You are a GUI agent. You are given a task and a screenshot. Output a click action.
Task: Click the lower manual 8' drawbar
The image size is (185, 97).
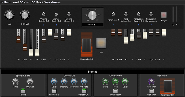[x=126, y=40]
